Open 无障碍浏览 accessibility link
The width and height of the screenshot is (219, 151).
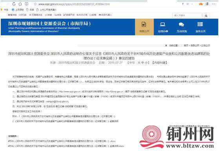[x=36, y=15]
